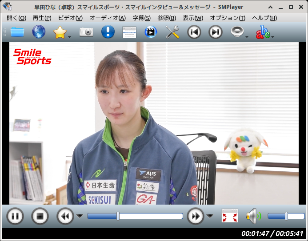Expand the forward options dropdown arrow
This screenshot has width=308, height=241.
click(210, 216)
